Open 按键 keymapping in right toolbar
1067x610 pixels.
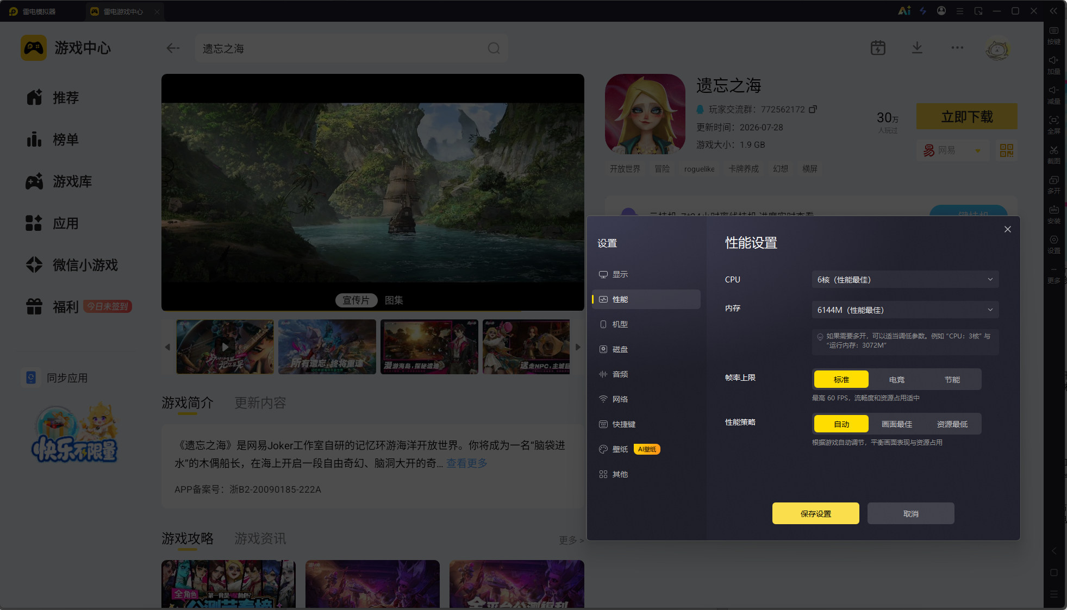tap(1054, 35)
